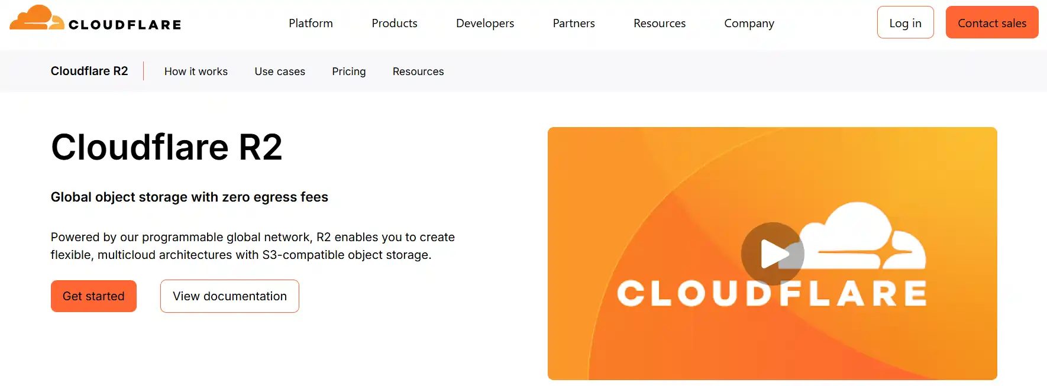Open the Products menu
Image resolution: width=1047 pixels, height=386 pixels.
point(395,23)
